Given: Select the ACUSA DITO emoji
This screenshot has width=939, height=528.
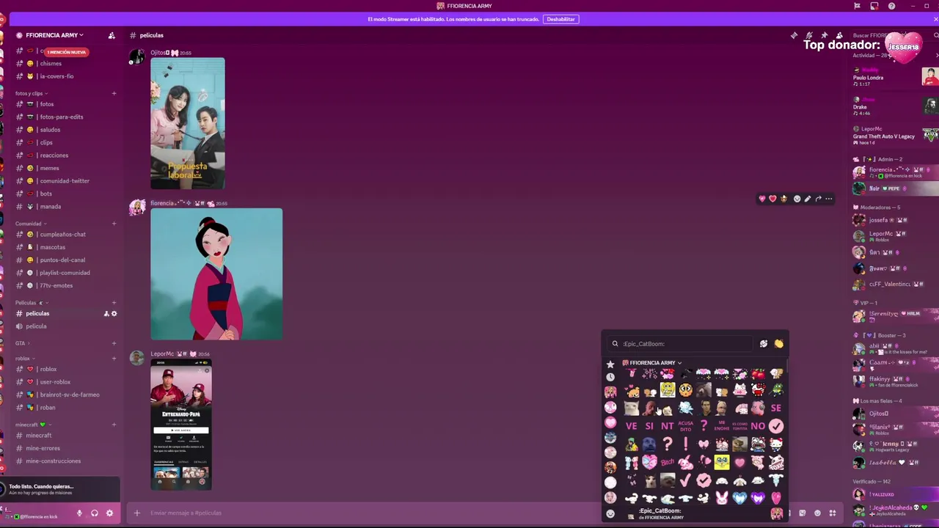Looking at the screenshot, I should click(x=685, y=425).
